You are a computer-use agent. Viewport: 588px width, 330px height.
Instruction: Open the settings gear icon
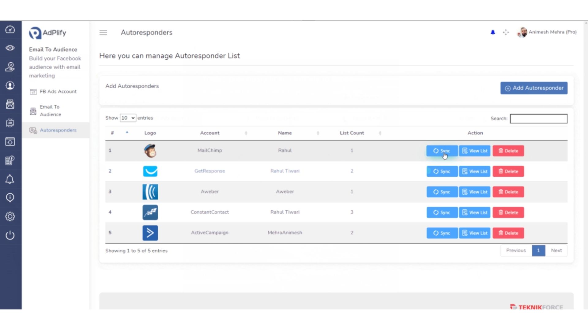(x=10, y=216)
